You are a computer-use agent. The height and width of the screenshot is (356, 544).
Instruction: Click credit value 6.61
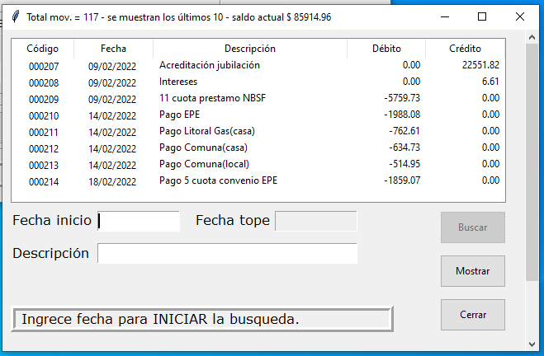pyautogui.click(x=490, y=82)
